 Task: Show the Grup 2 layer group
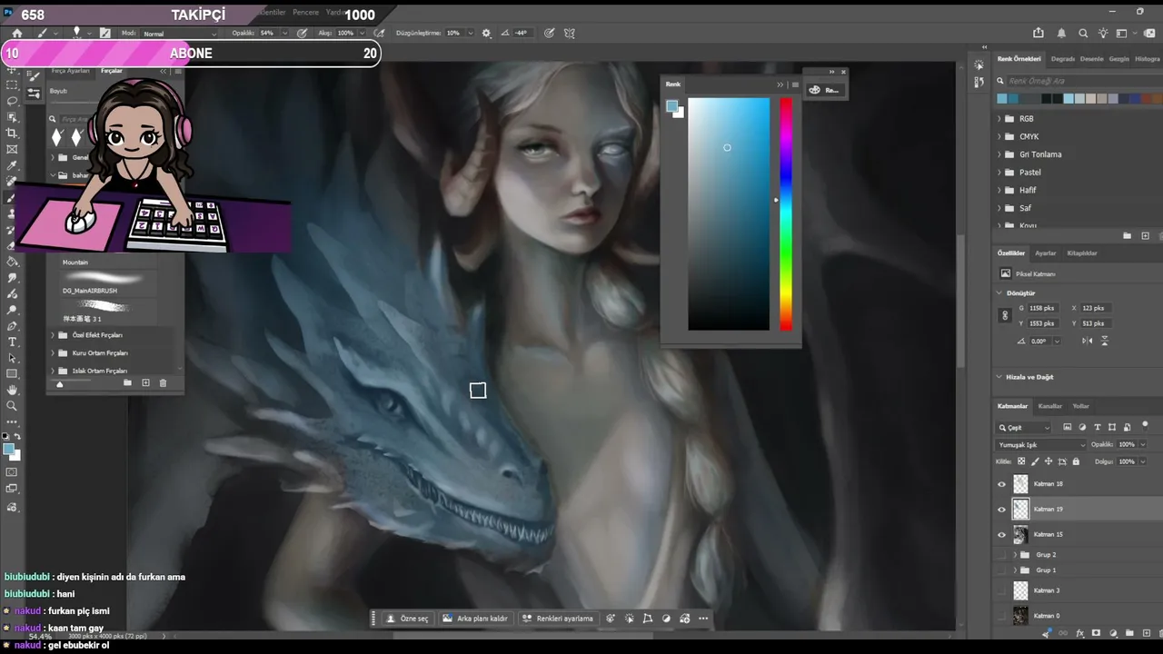point(1002,554)
